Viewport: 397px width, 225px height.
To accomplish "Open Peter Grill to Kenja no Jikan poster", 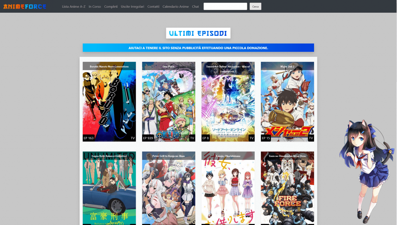I will (x=169, y=188).
